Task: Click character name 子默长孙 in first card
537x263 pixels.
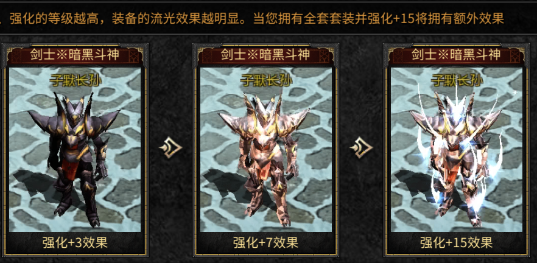Action: tap(75, 81)
